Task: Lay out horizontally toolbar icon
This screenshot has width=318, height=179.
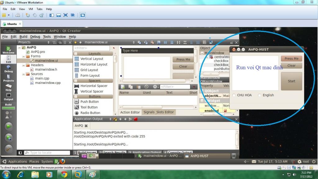Action: (165, 42)
